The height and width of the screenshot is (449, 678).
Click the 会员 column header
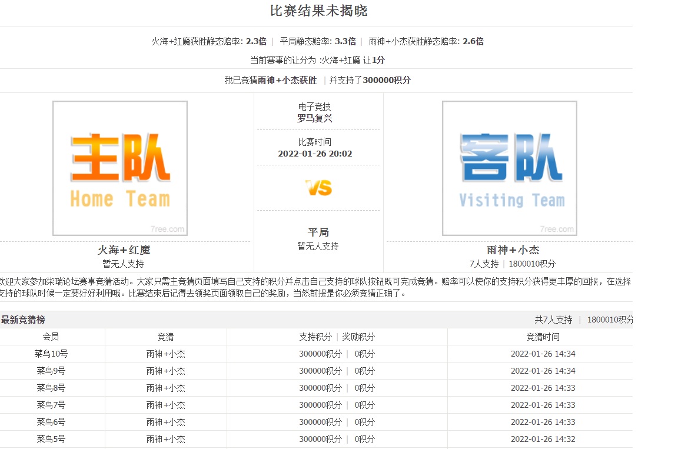click(51, 337)
